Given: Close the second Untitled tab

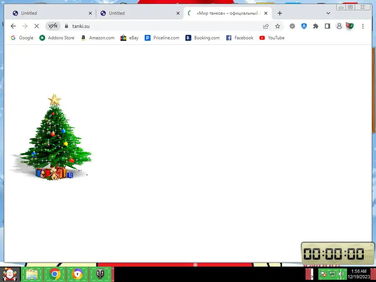Looking at the screenshot, I should (x=178, y=13).
